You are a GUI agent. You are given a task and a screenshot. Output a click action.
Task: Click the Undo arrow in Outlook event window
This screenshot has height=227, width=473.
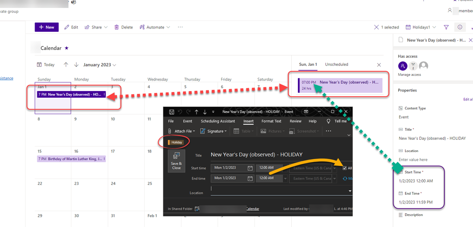click(180, 112)
